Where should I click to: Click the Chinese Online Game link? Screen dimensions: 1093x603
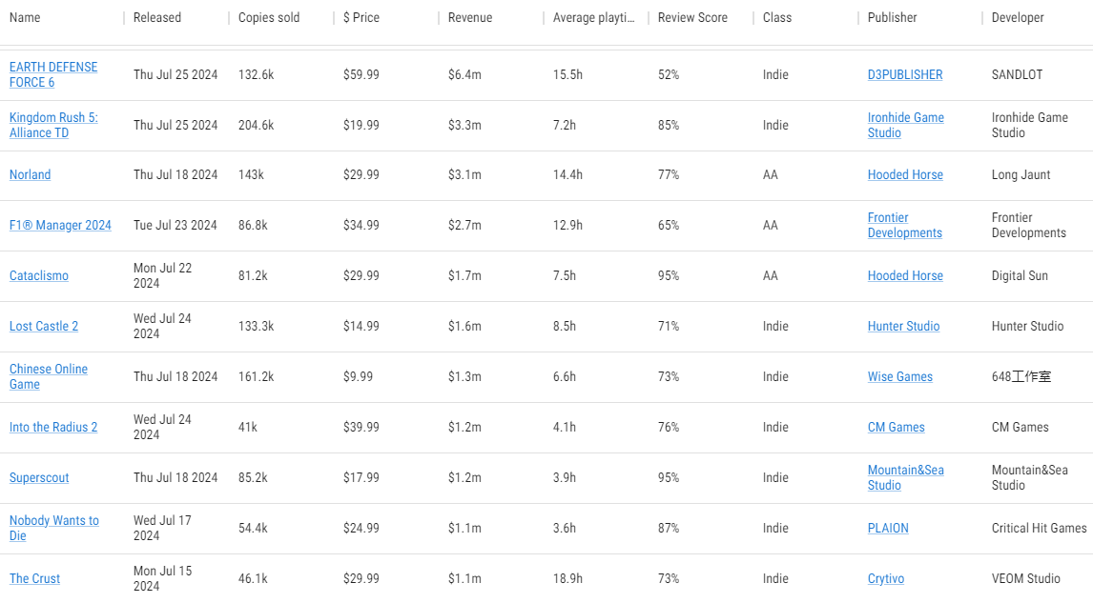tap(48, 376)
